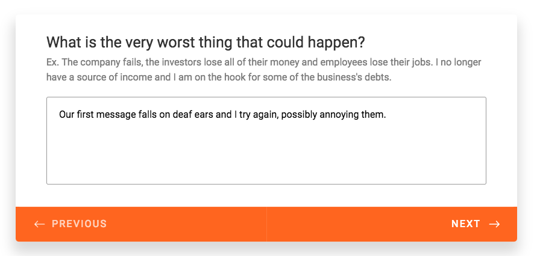
Task: Return to the previous question
Action: [x=141, y=224]
